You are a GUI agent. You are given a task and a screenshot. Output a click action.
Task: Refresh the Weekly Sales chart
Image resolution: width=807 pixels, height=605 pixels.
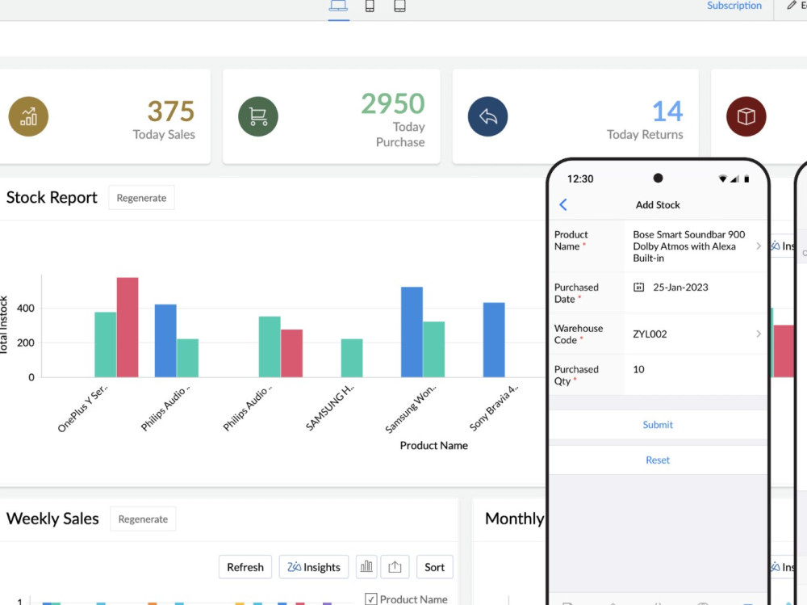[x=245, y=567]
